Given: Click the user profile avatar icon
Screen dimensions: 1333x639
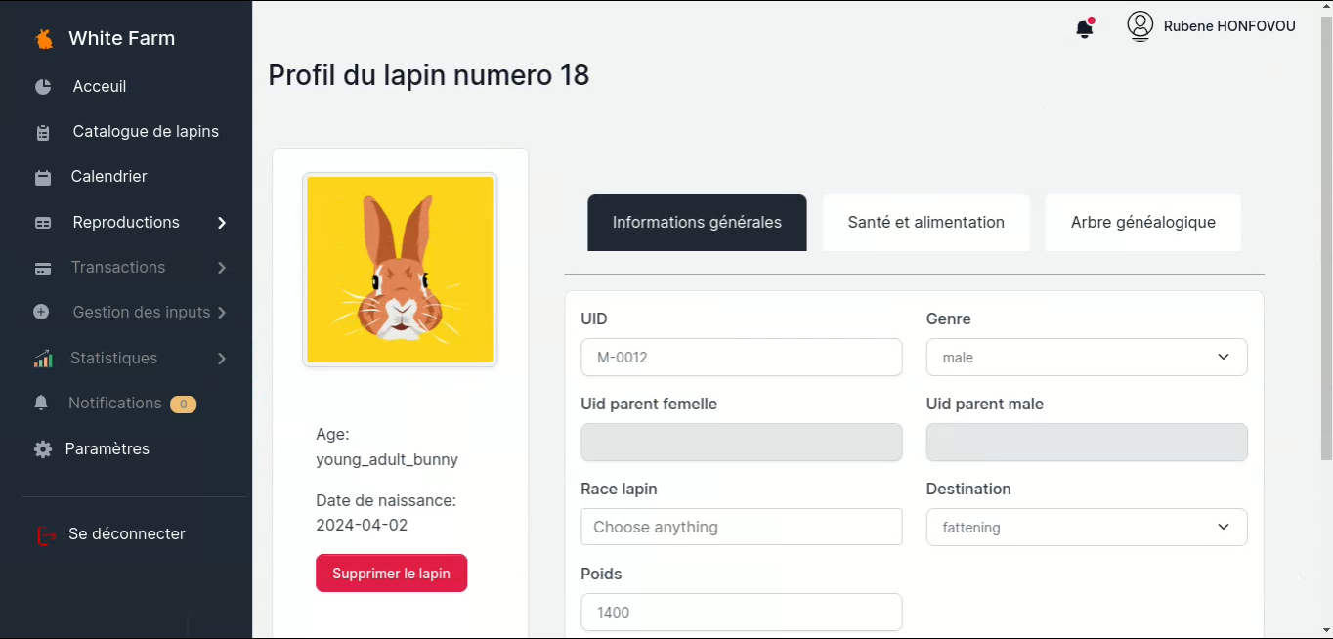Looking at the screenshot, I should 1139,26.
